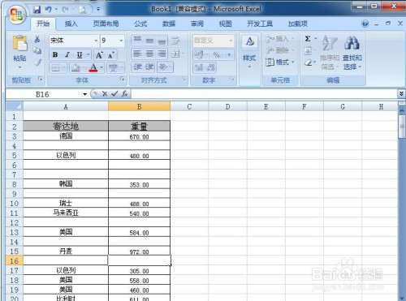This screenshot has height=301, width=406.
Task: Decrease indent
Action: point(137,67)
